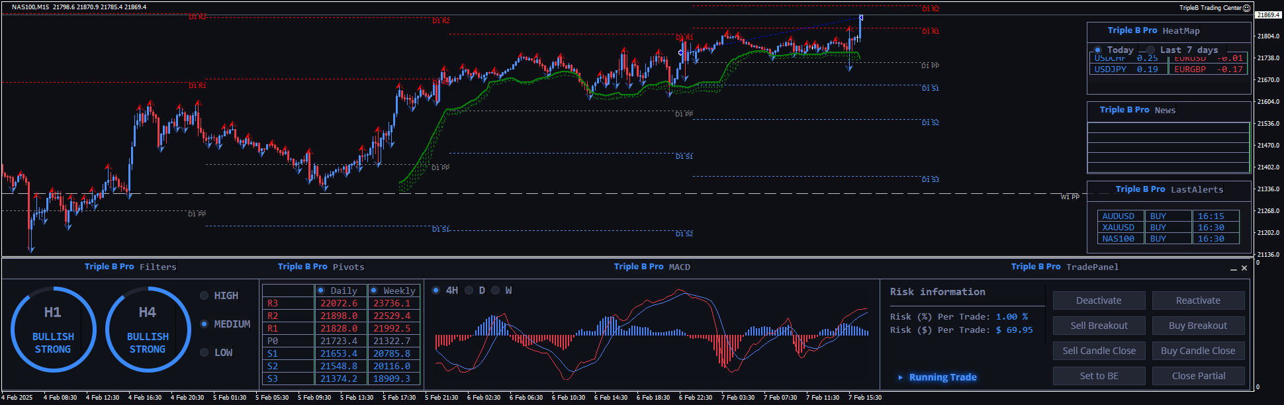Select the LOW filter radio button
The width and height of the screenshot is (1284, 405).
(205, 353)
